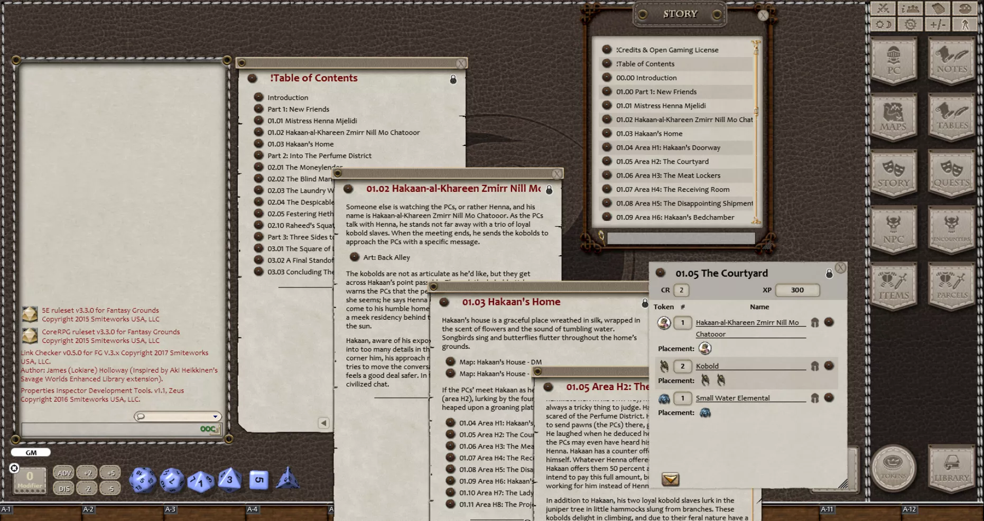Click the yellow arrow button in Courtyard encounter

tap(670, 479)
